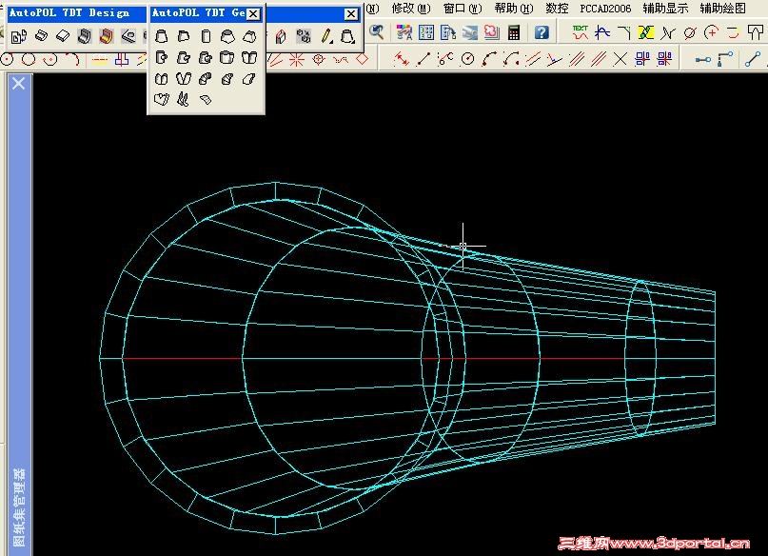This screenshot has height=556, width=768.
Task: Click the yellow pencil icon in Design toolbar
Action: click(x=326, y=36)
